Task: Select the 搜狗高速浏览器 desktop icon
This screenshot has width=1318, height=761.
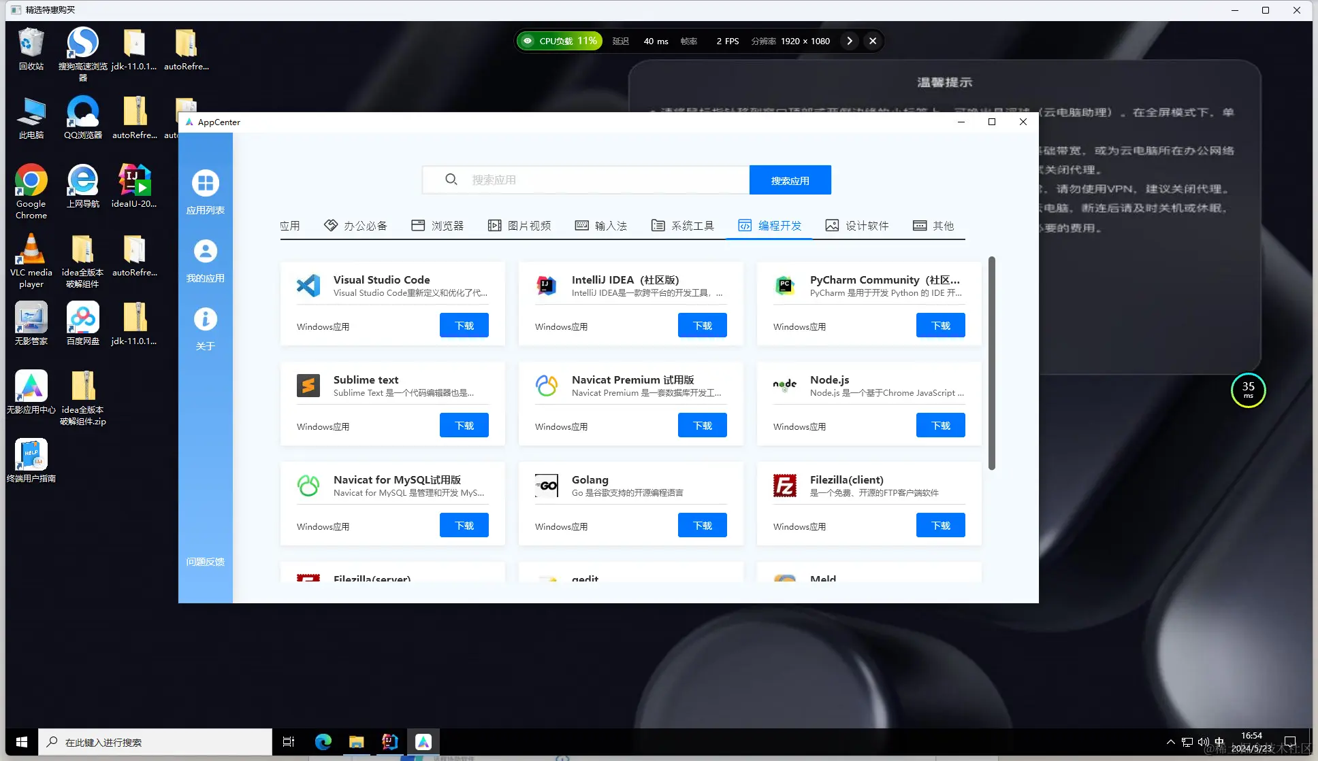Action: 83,54
